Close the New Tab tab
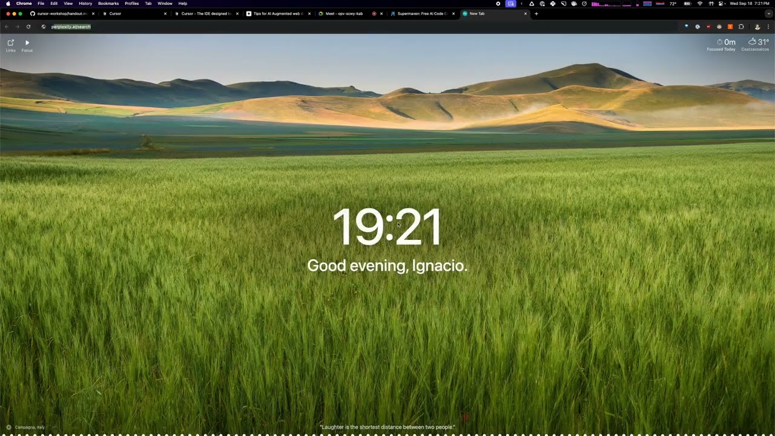Viewport: 775px width, 436px height. pyautogui.click(x=525, y=13)
